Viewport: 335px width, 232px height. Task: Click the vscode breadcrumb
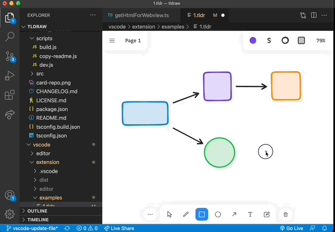[x=117, y=27]
